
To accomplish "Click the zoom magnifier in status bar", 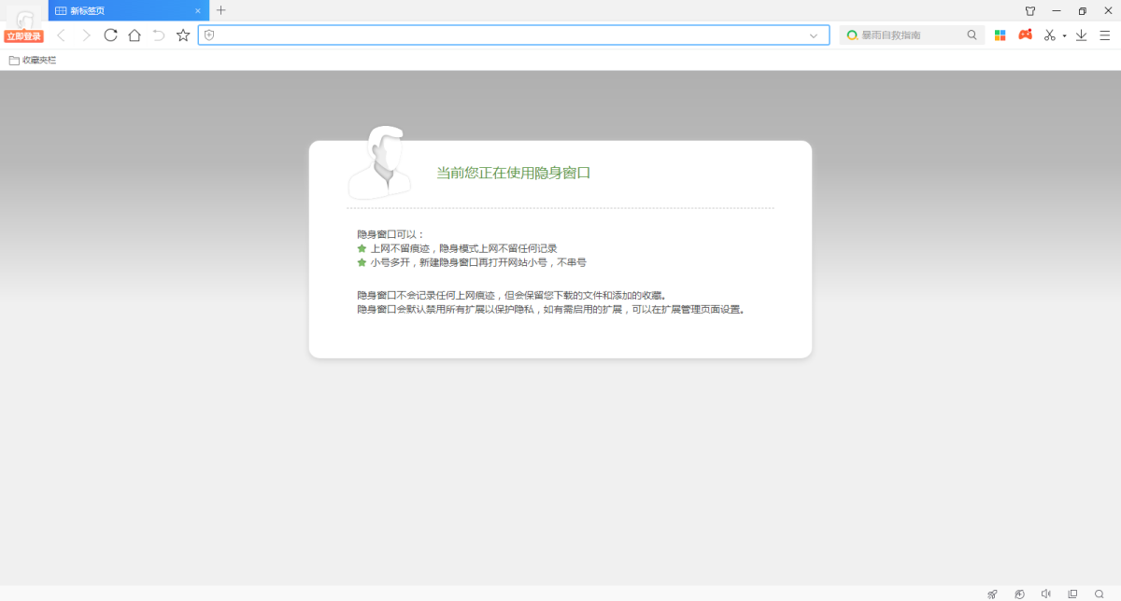I will click(1100, 594).
